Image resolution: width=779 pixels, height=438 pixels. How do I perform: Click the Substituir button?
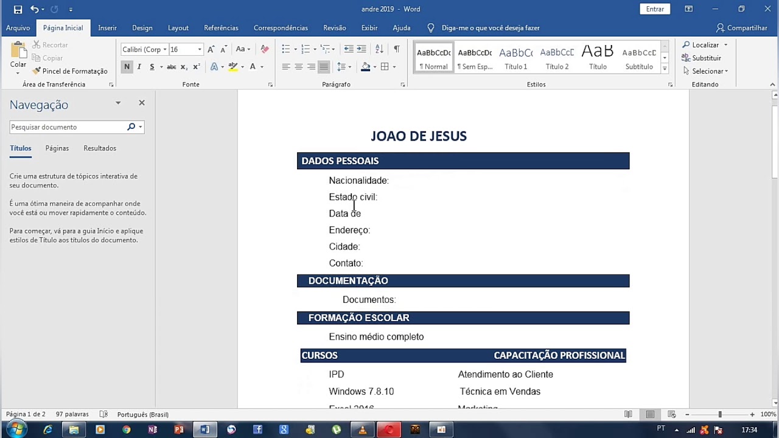(x=701, y=58)
